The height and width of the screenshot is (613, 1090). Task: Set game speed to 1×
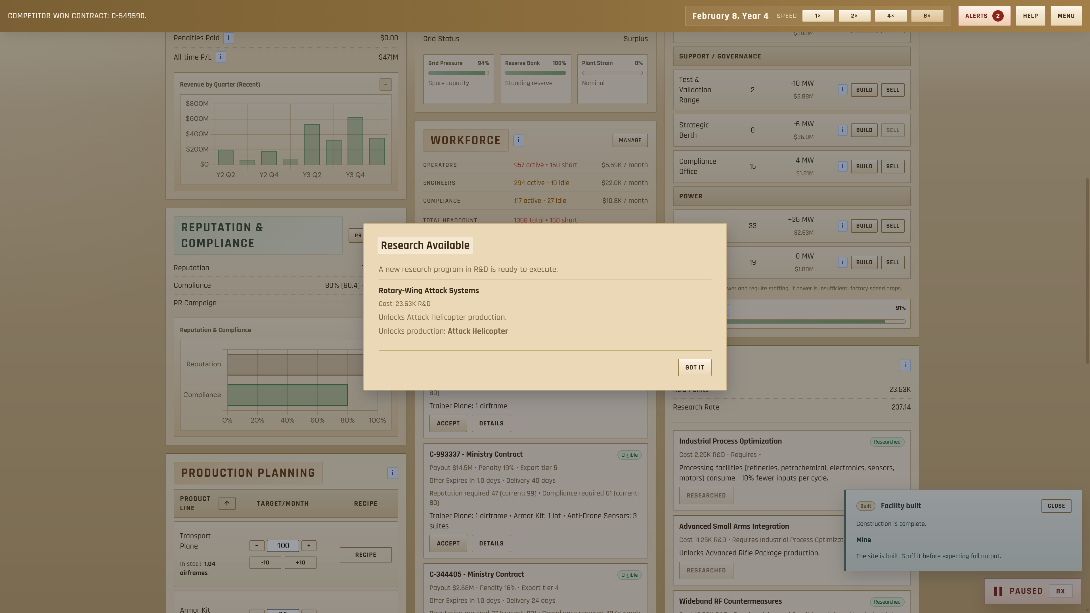(818, 16)
